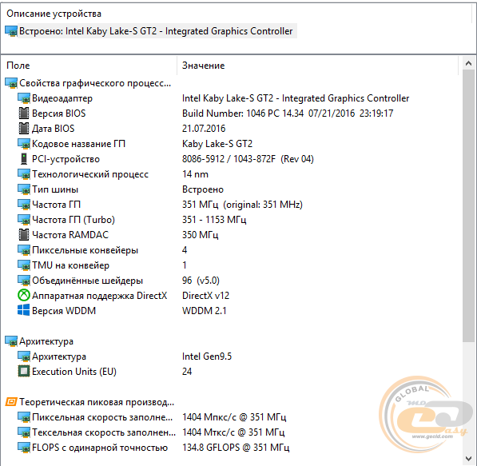Click the scrollbar down arrow
The image size is (477, 466).
[x=468, y=459]
